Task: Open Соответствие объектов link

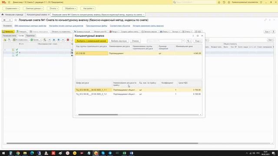Action: pos(120,26)
